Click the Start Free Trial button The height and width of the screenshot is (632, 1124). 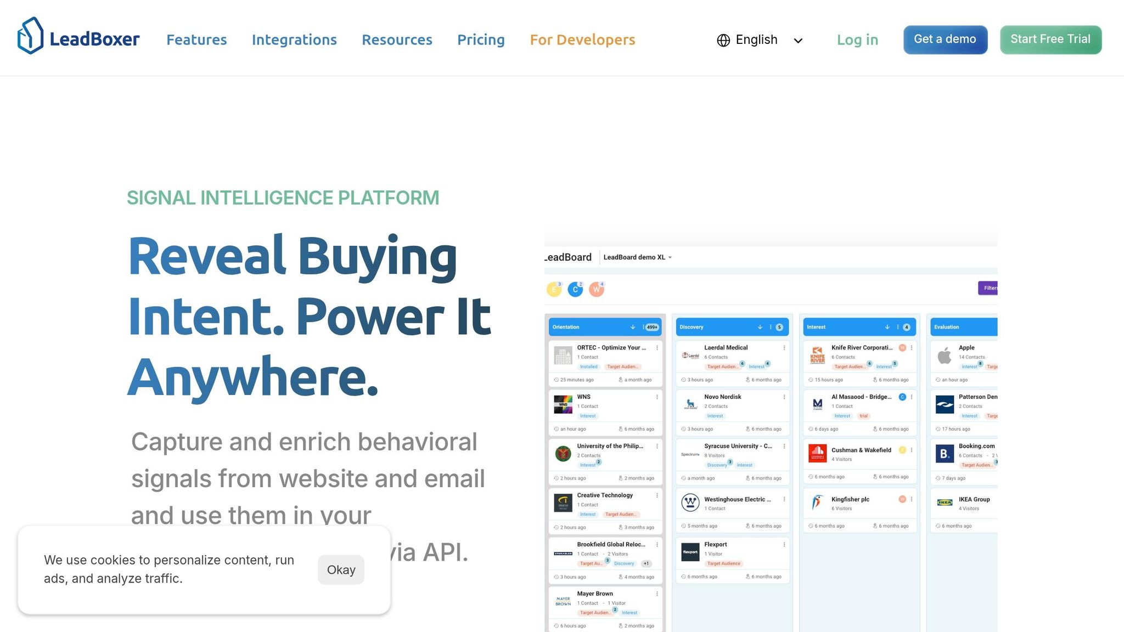click(1050, 39)
